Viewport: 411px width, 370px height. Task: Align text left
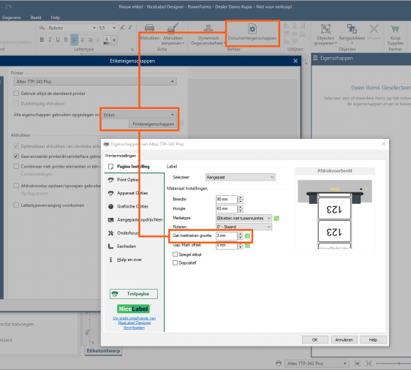(74, 39)
